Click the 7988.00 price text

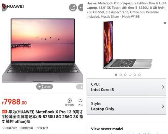click(x=14, y=102)
